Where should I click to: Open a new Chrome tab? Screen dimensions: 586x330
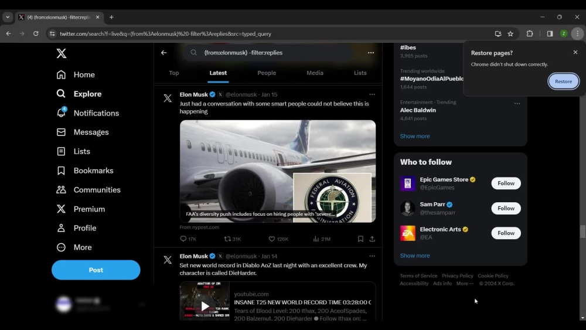click(111, 17)
